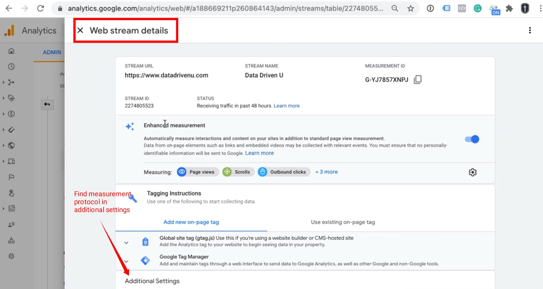The width and height of the screenshot is (543, 289).
Task: Click the Enhanced measurement sparkle icon
Action: click(x=130, y=127)
